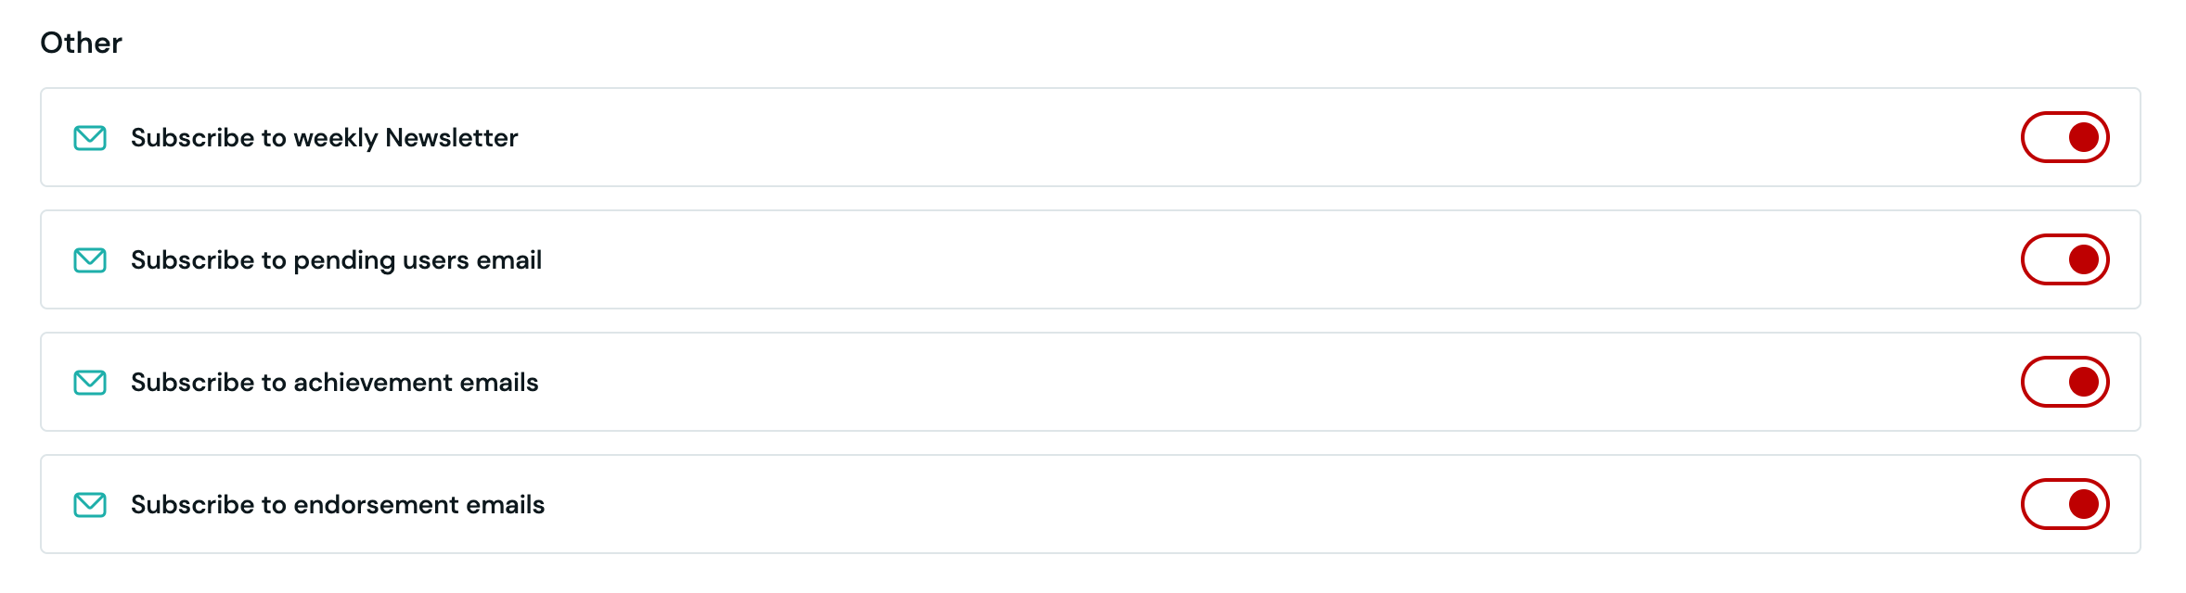The height and width of the screenshot is (593, 2186).
Task: Select the achievement emails envelope icon
Action: pyautogui.click(x=90, y=383)
